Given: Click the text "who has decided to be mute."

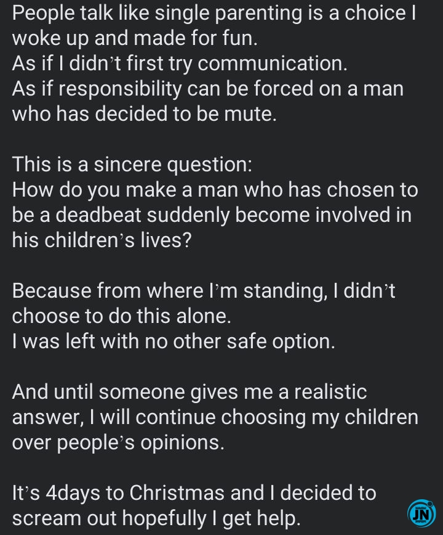Looking at the screenshot, I should [x=144, y=114].
